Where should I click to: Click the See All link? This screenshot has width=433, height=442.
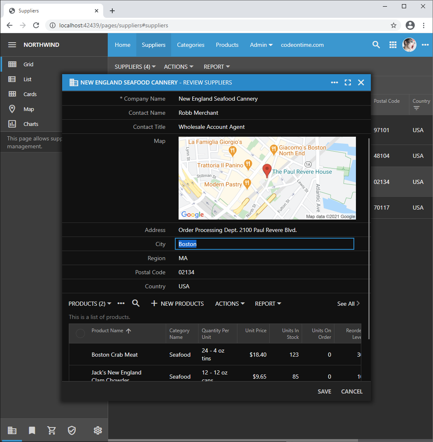348,304
